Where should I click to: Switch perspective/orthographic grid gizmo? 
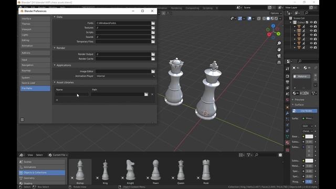tap(279, 62)
